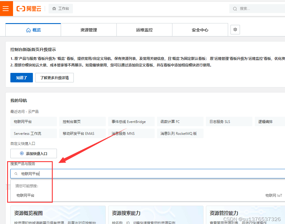The image size is (285, 224).
Task: Switch to the 概览 tab
Action: point(33,30)
